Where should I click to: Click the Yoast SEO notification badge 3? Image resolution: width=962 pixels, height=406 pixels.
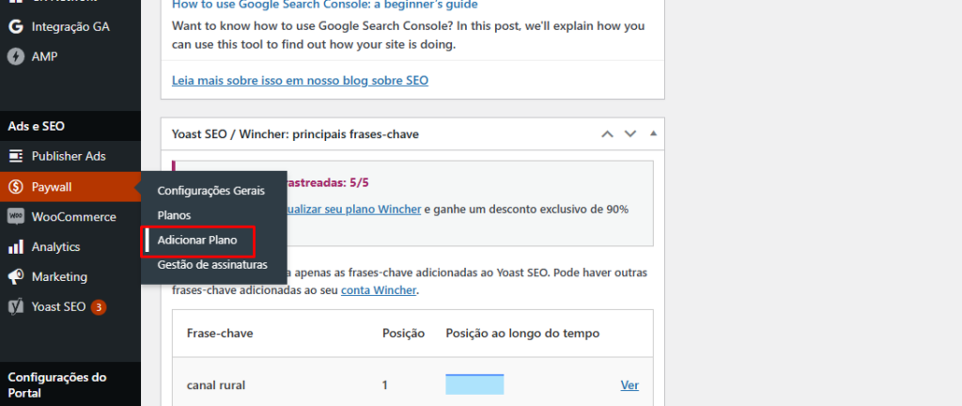[x=98, y=307]
